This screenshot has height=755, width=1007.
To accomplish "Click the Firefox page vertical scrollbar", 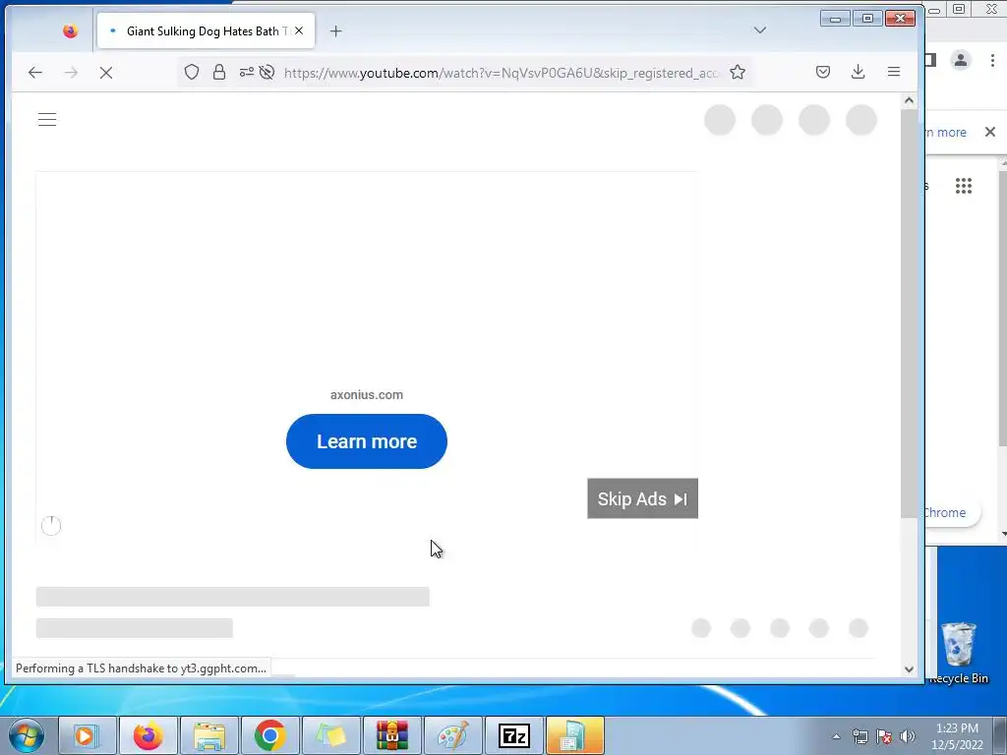I will coord(909,314).
